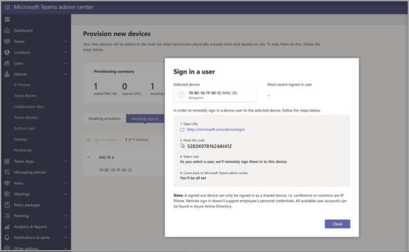Click the code 5283X9781624AI412

click(x=209, y=146)
